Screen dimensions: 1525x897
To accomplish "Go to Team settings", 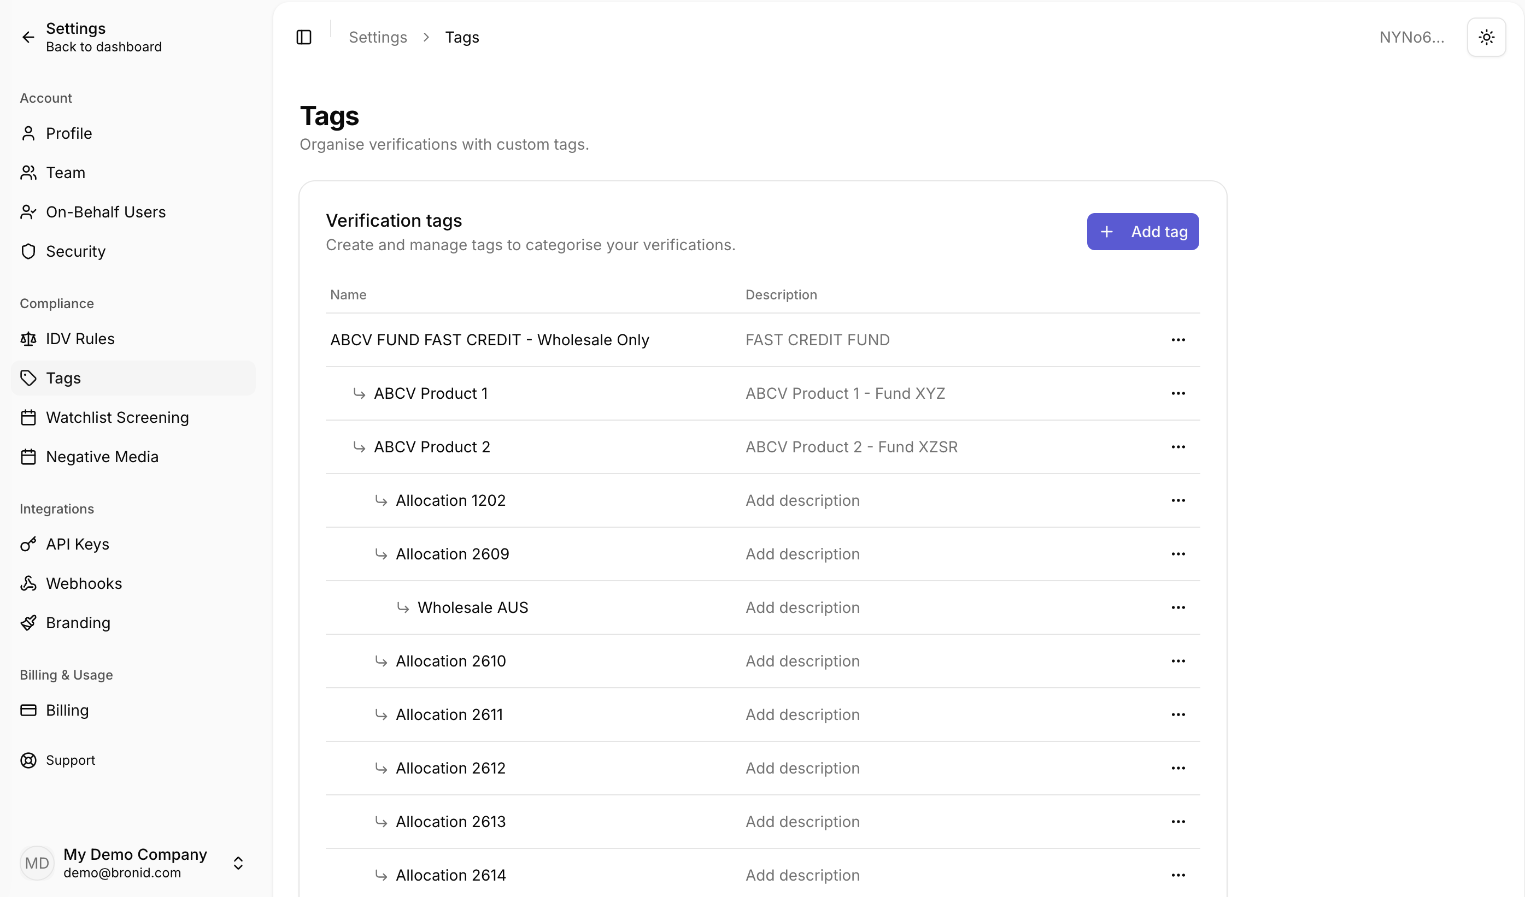I will coord(133,173).
